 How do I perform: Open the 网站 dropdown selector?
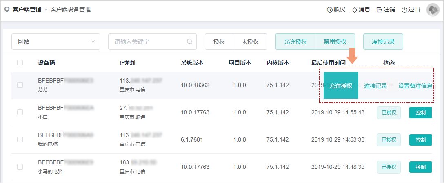[x=55, y=41]
